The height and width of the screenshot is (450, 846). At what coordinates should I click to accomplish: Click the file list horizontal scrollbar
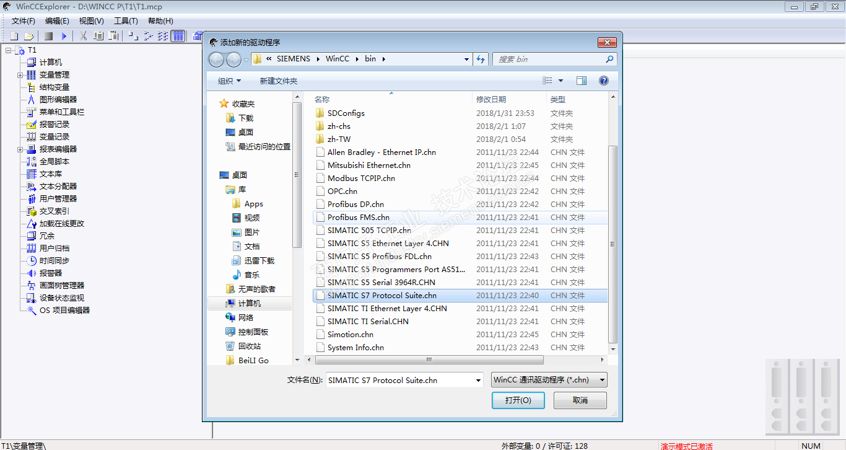click(x=429, y=360)
